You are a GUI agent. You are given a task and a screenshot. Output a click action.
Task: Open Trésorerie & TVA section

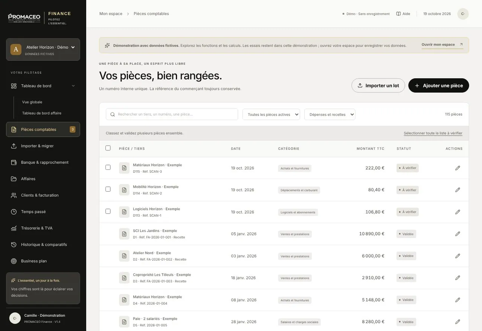[43, 228]
